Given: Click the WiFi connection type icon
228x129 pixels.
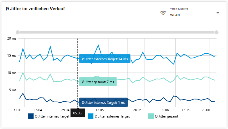Looking at the screenshot, I should [x=163, y=13].
